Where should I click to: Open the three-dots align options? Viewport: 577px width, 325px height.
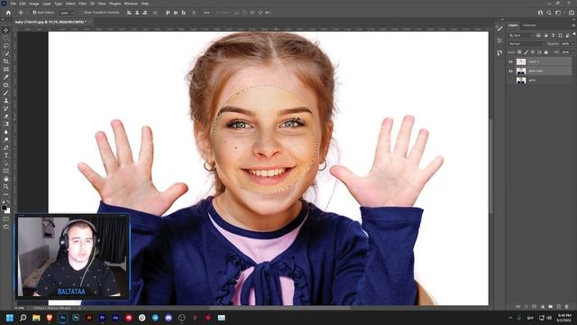click(x=206, y=13)
